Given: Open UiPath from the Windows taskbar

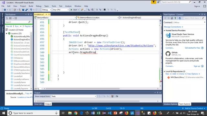Looking at the screenshot, I should pyautogui.click(x=132, y=113).
